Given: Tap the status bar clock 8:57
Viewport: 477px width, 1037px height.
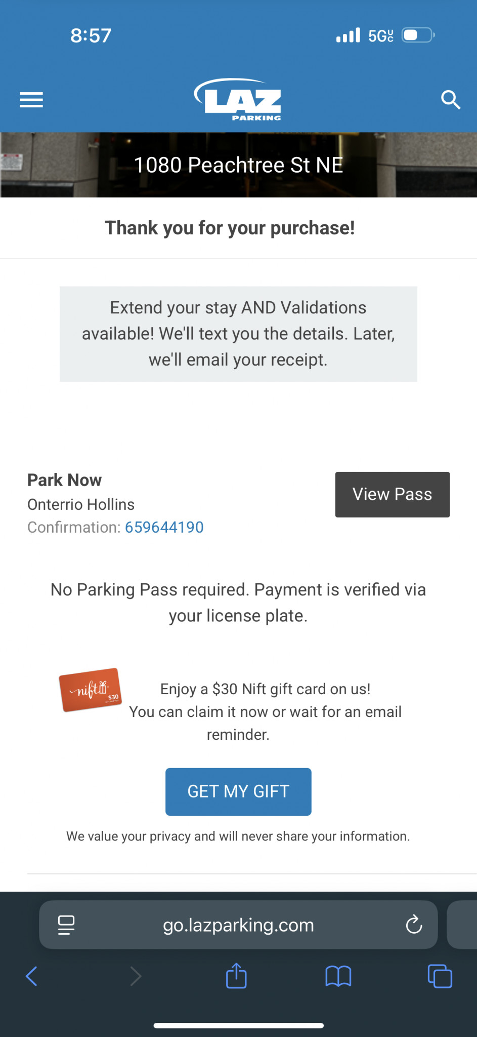Looking at the screenshot, I should [x=91, y=35].
